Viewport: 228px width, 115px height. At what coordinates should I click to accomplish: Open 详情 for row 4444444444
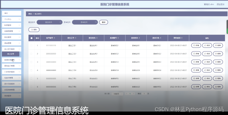196,70
